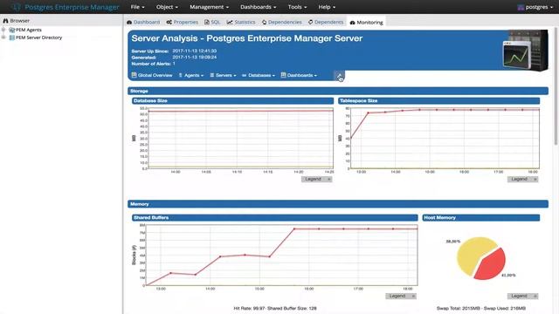Open the Object menu
559x314 pixels.
point(167,7)
